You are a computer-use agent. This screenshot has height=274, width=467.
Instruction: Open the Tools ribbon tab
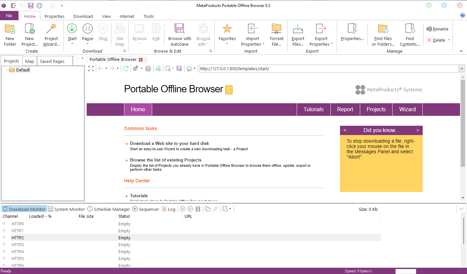(149, 16)
